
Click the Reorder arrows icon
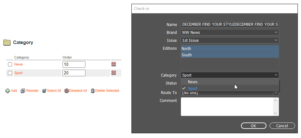pos(23,91)
